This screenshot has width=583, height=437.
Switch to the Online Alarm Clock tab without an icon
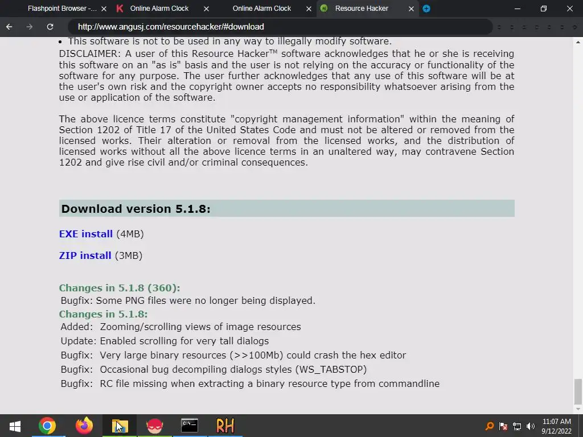[261, 9]
